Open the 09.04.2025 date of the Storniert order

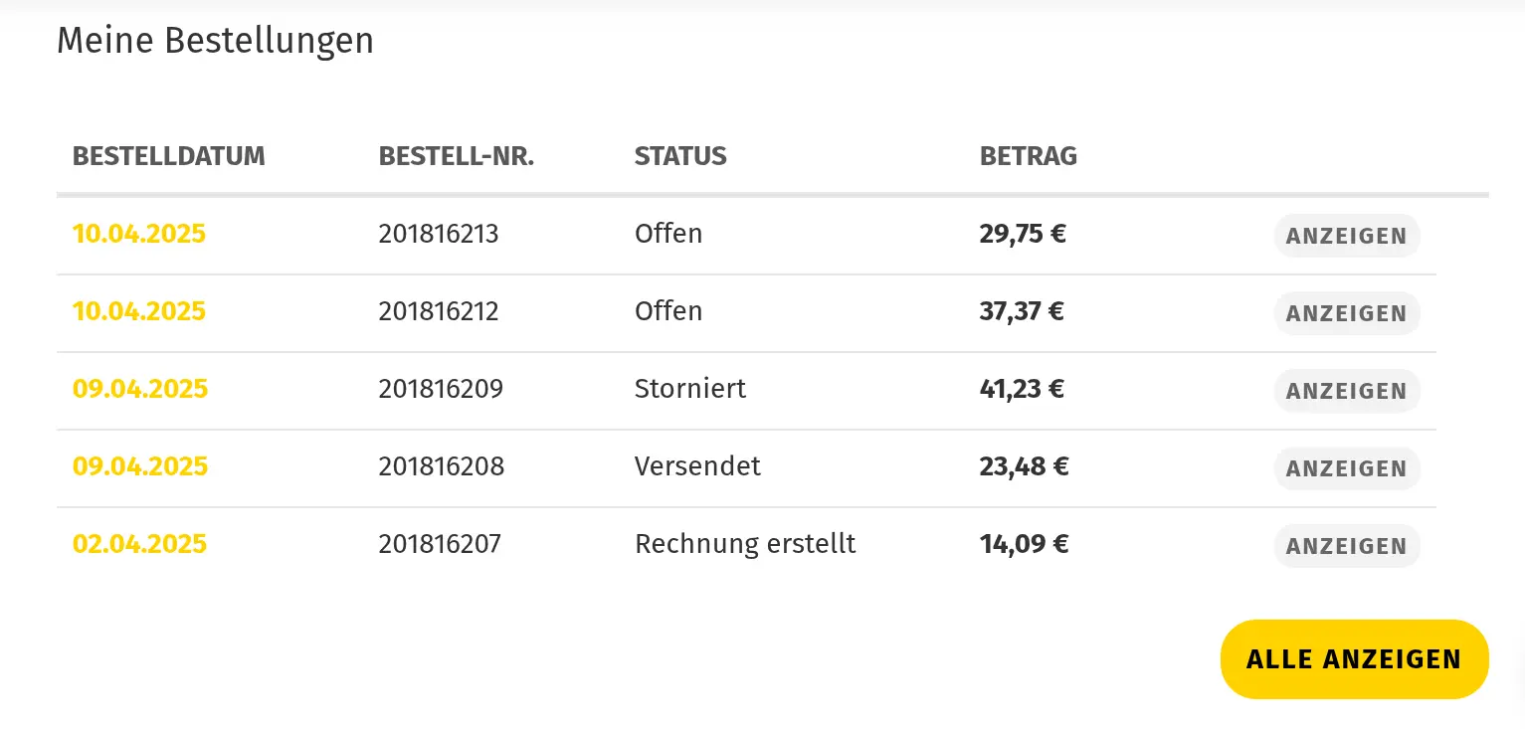[x=140, y=389]
